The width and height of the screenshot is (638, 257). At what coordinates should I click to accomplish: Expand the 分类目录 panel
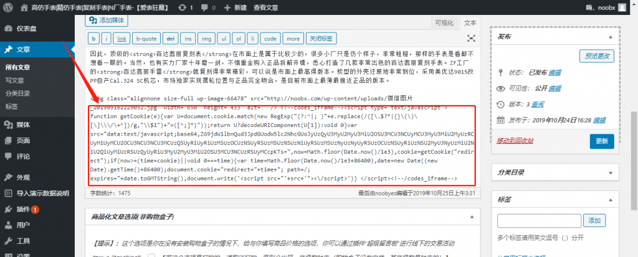point(611,172)
